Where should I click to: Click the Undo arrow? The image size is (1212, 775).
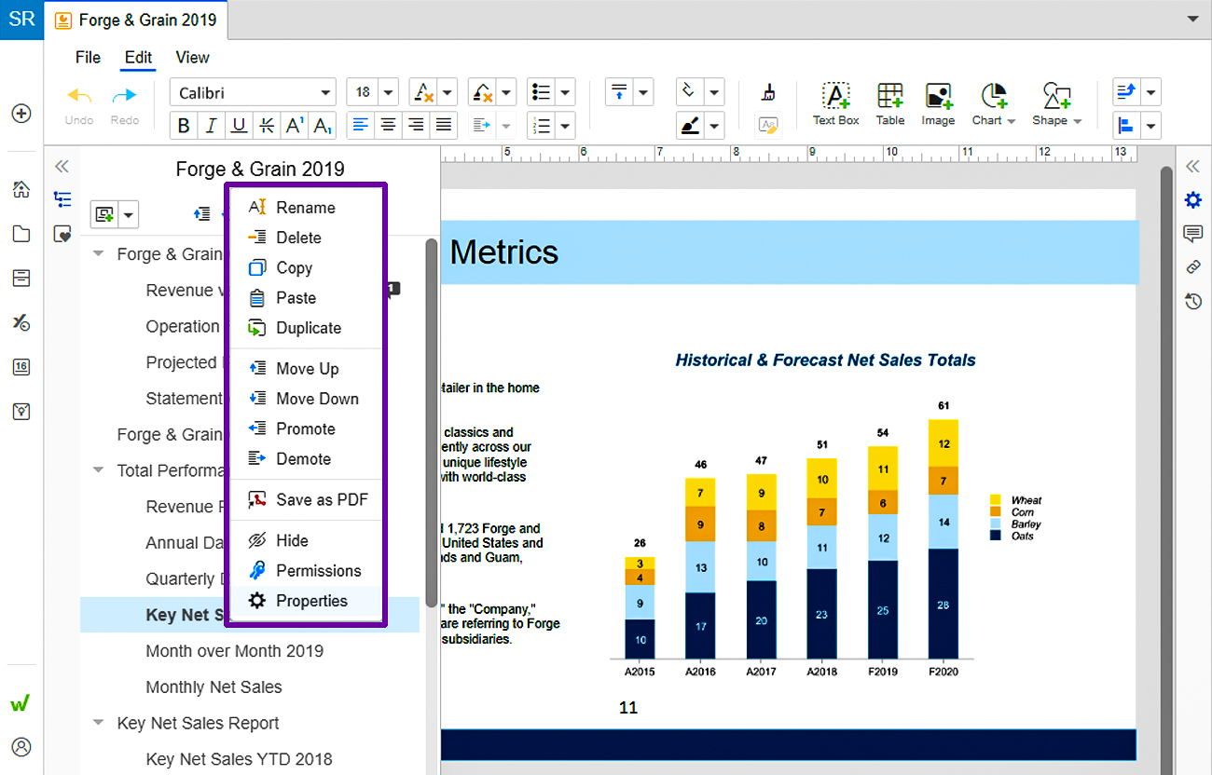coord(79,95)
